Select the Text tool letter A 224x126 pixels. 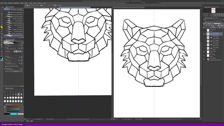click(1, 51)
